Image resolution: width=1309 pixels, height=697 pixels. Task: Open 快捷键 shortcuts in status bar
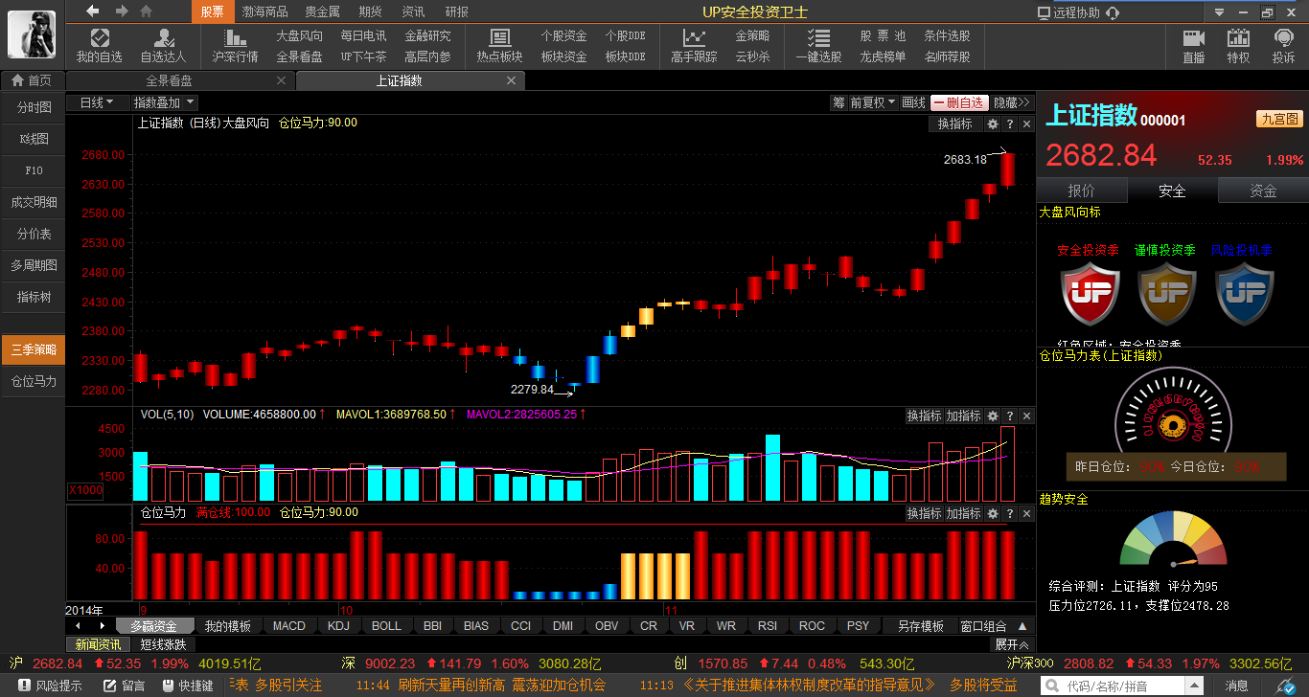187,686
